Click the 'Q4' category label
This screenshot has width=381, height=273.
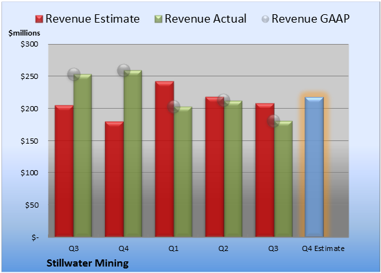pos(123,248)
